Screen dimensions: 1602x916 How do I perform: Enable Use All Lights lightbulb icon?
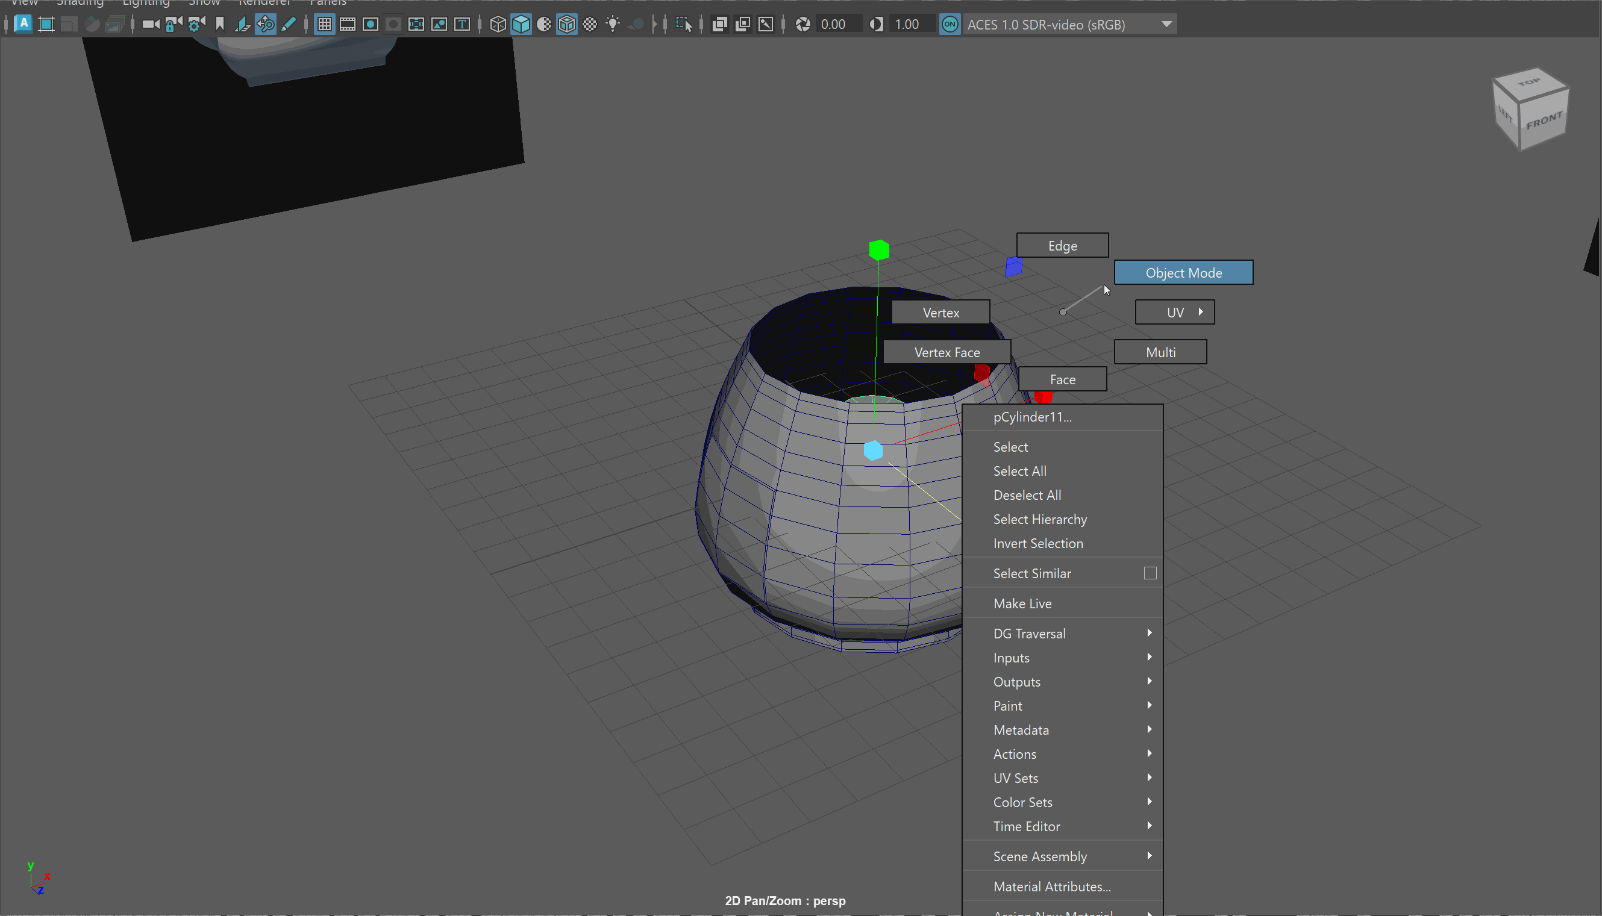(x=613, y=25)
